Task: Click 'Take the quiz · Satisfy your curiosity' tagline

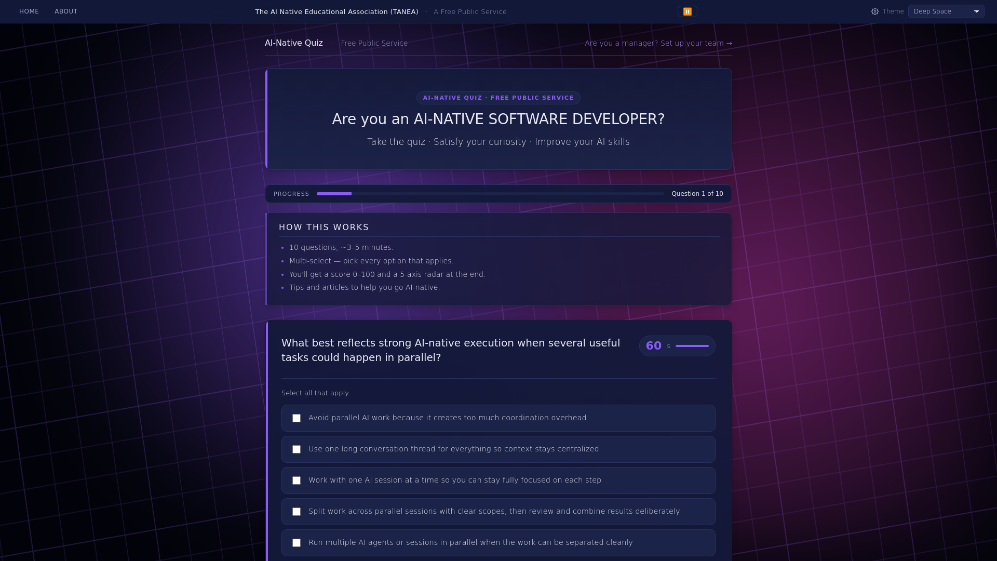Action: (498, 142)
